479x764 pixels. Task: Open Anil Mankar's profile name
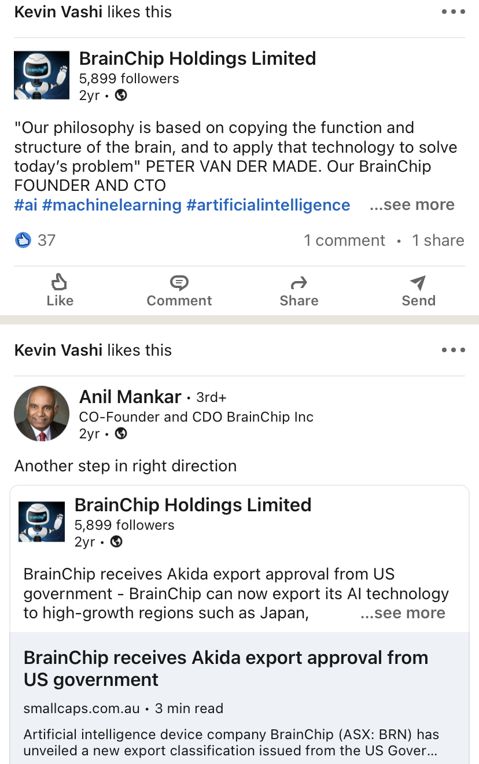coord(130,397)
